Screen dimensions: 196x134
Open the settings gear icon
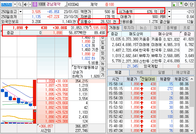click(186, 4)
